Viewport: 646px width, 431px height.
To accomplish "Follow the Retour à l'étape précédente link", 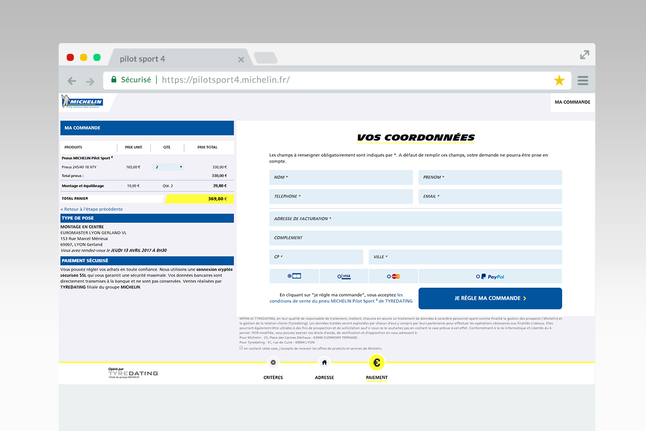I will click(x=92, y=209).
